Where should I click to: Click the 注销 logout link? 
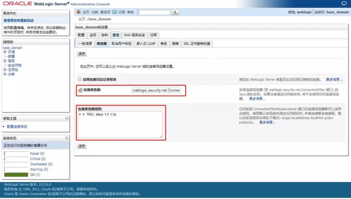(x=95, y=12)
